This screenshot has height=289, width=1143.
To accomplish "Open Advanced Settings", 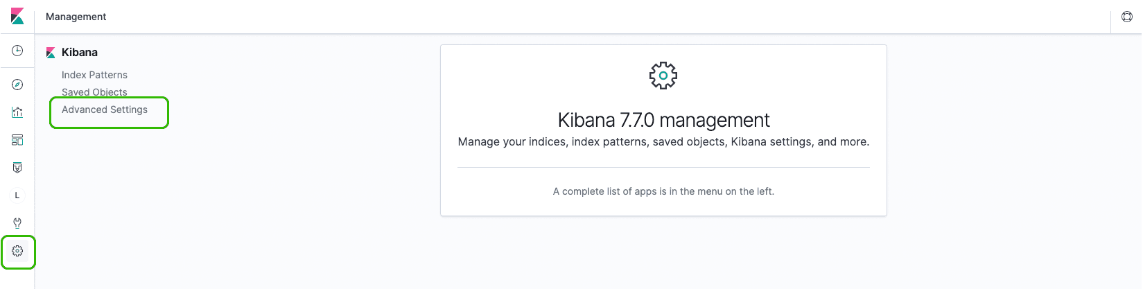I will pyautogui.click(x=105, y=110).
